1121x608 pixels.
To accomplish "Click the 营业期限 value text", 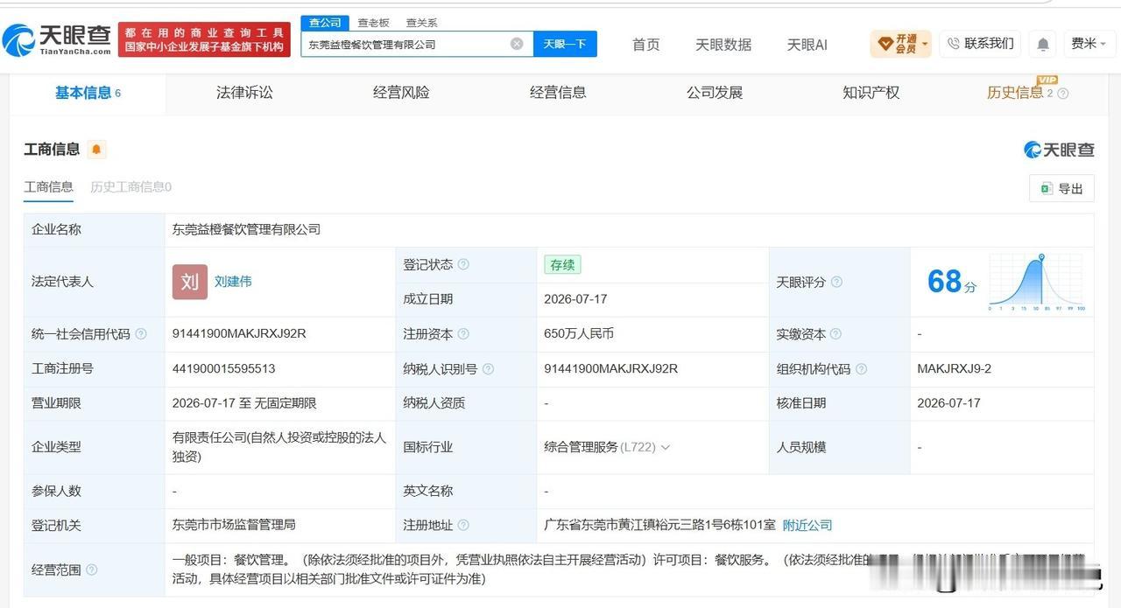I will (244, 403).
